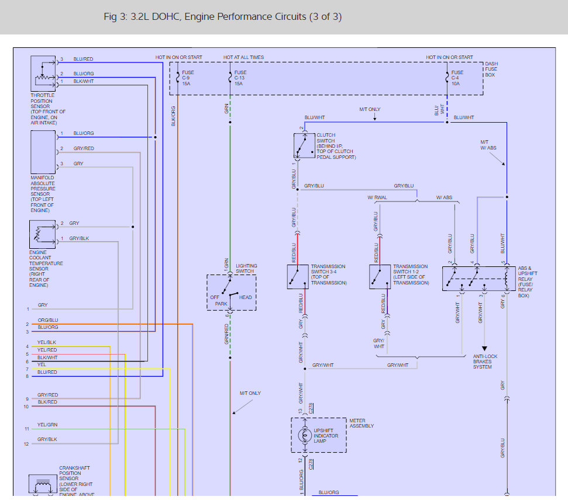The image size is (568, 500).
Task: Click the 'OFF' position on lighting switch
Action: point(215,297)
